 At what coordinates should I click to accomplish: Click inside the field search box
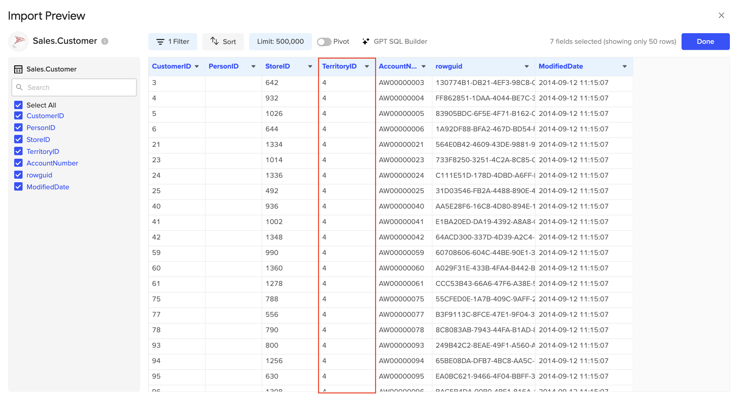point(77,87)
